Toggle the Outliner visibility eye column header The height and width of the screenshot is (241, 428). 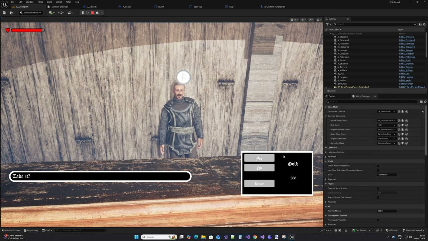326,29
